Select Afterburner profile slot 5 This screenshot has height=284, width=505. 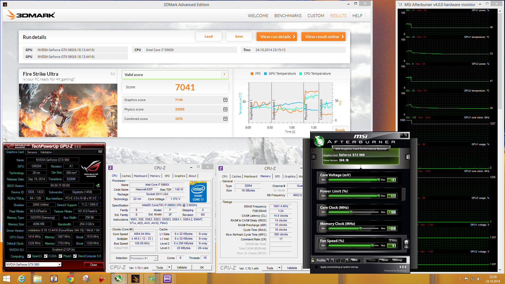pyautogui.click(x=347, y=260)
